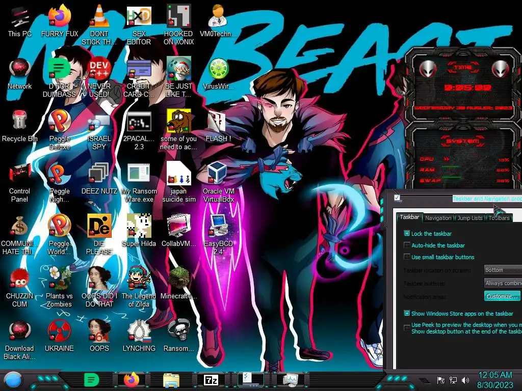
Task: Select The Legend of Zilda icon
Action: [x=139, y=287]
